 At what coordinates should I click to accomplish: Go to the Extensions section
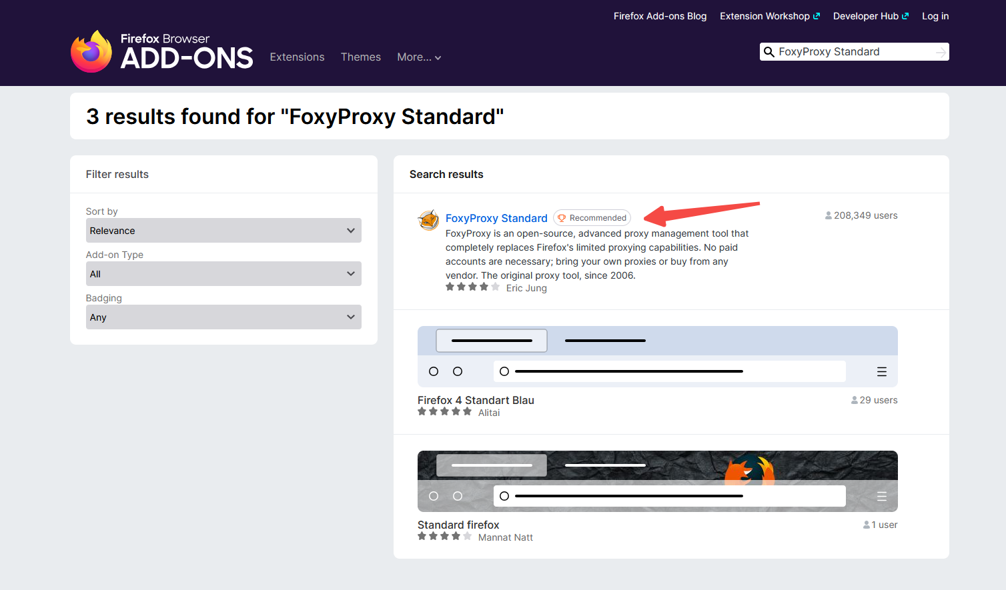297,57
